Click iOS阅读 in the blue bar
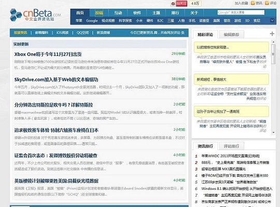This screenshot has height=207, width=280. [62, 33]
